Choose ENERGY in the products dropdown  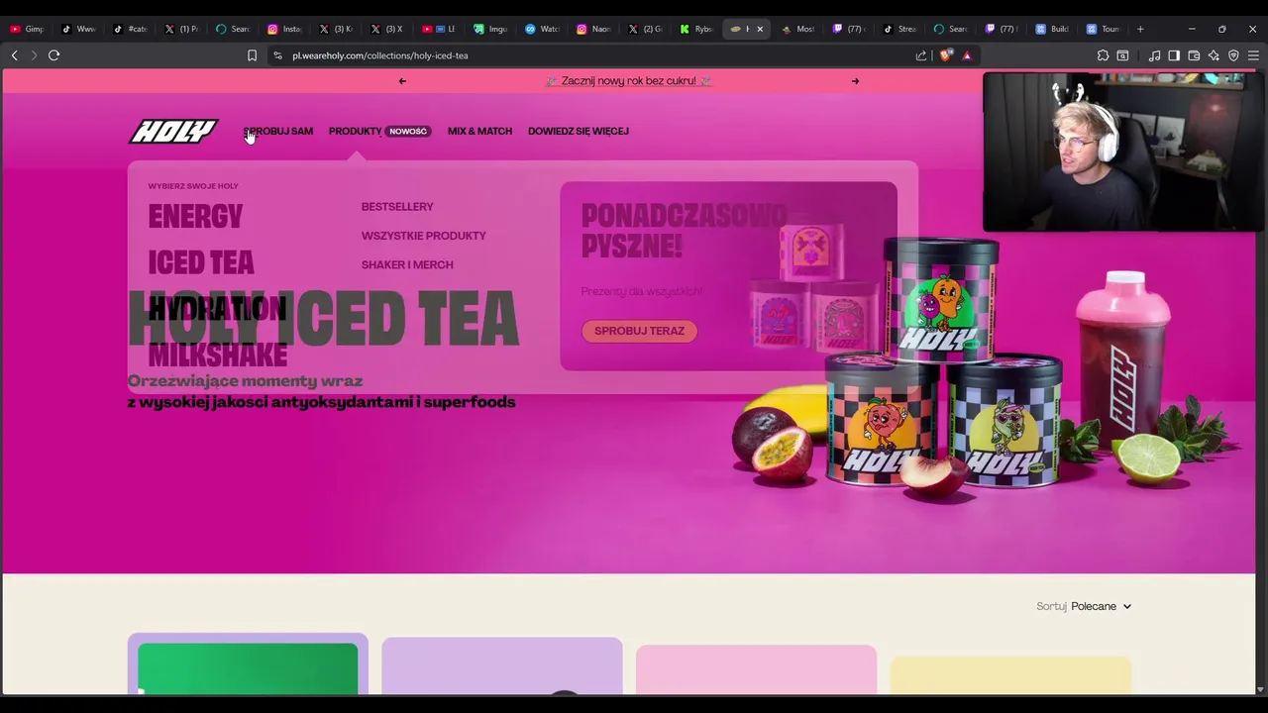coord(195,217)
